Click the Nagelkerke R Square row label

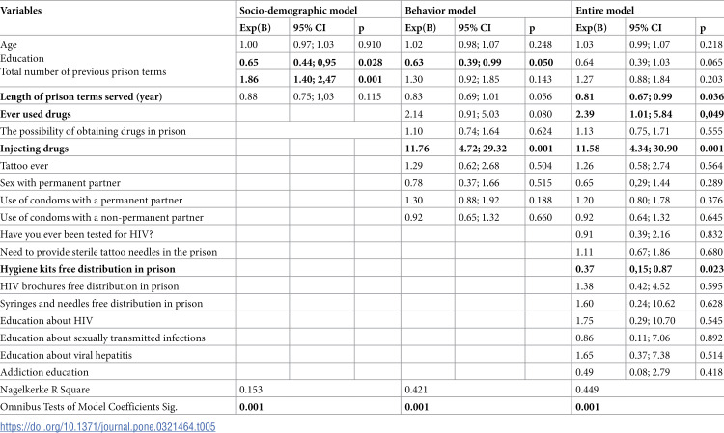[44, 390]
